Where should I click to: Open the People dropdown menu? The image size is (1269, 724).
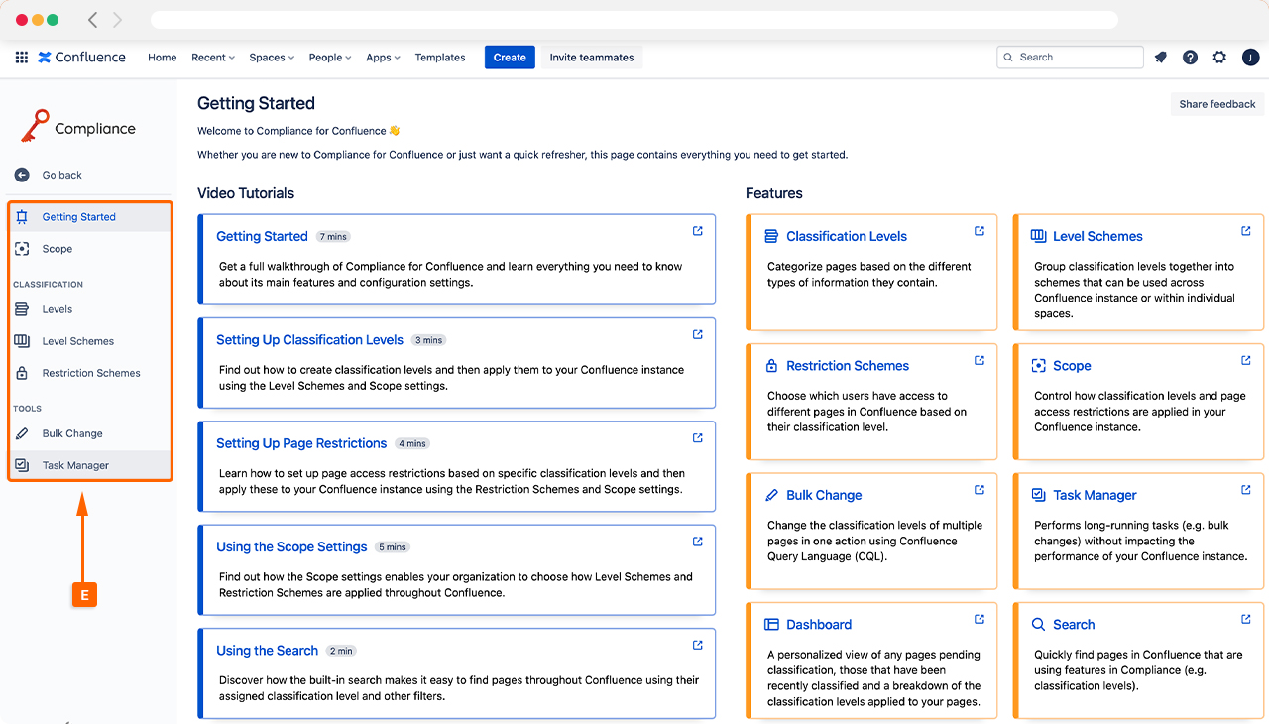pos(329,58)
